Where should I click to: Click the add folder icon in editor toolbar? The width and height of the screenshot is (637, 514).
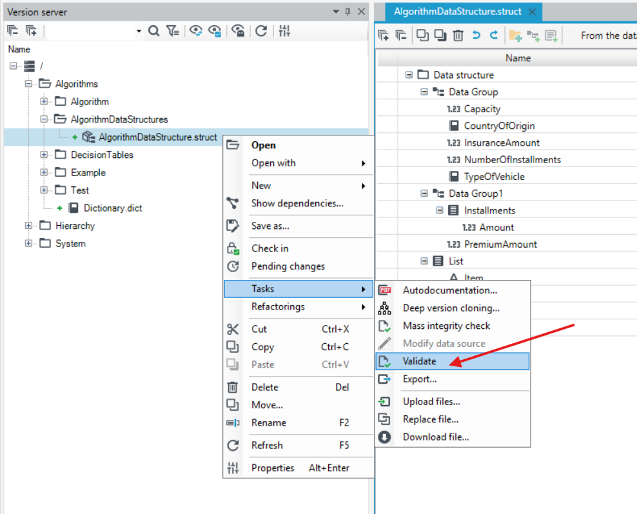(515, 35)
